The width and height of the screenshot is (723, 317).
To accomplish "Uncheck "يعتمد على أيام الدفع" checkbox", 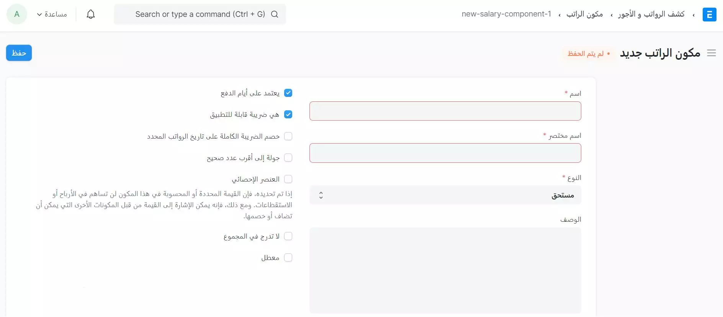I will click(288, 93).
